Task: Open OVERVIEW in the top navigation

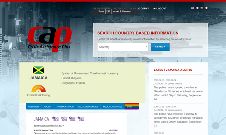Action: point(102,8)
